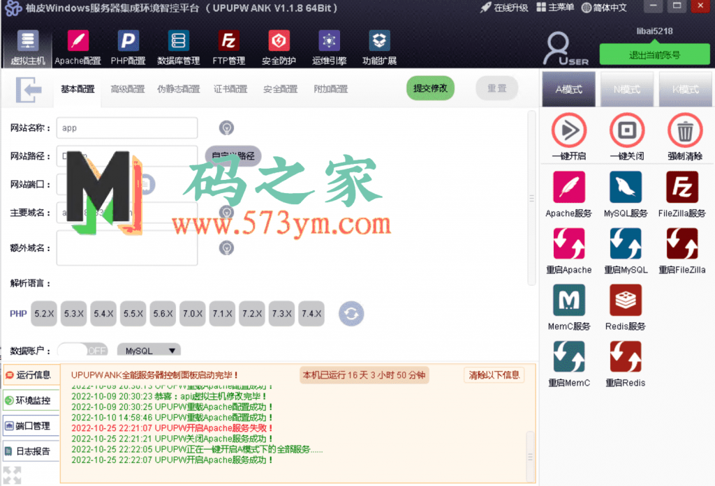Click 清除以下信息 to clear logs
Image resolution: width=715 pixels, height=486 pixels.
494,375
